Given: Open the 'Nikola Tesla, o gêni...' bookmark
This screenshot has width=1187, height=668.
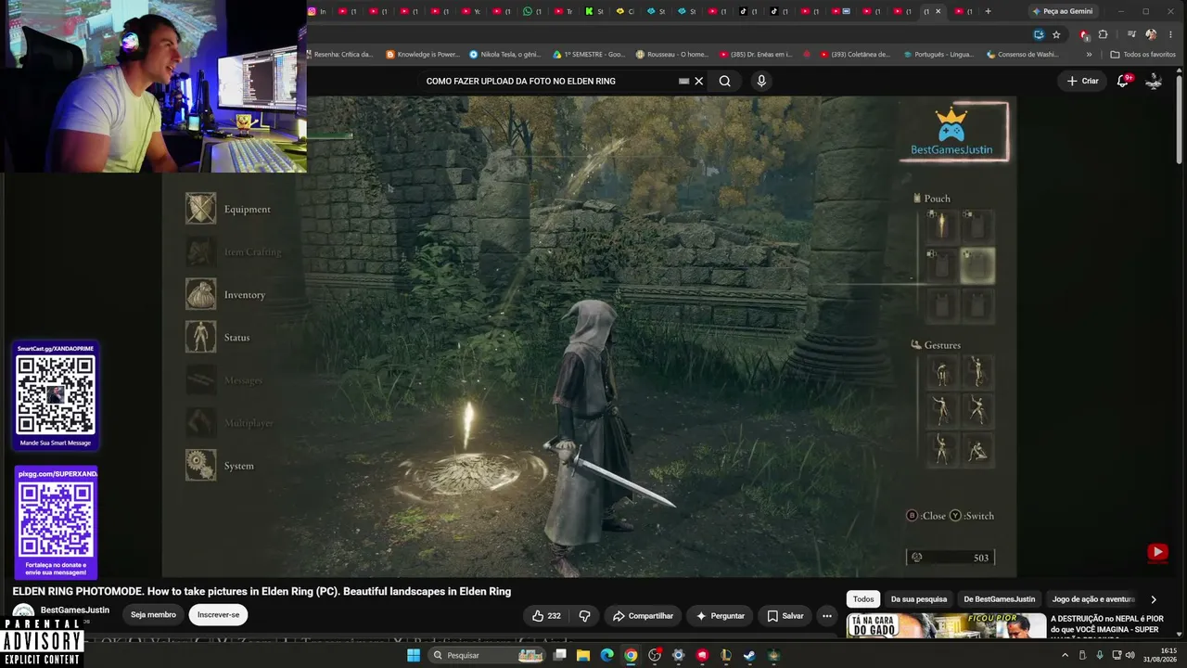Looking at the screenshot, I should tap(505, 55).
